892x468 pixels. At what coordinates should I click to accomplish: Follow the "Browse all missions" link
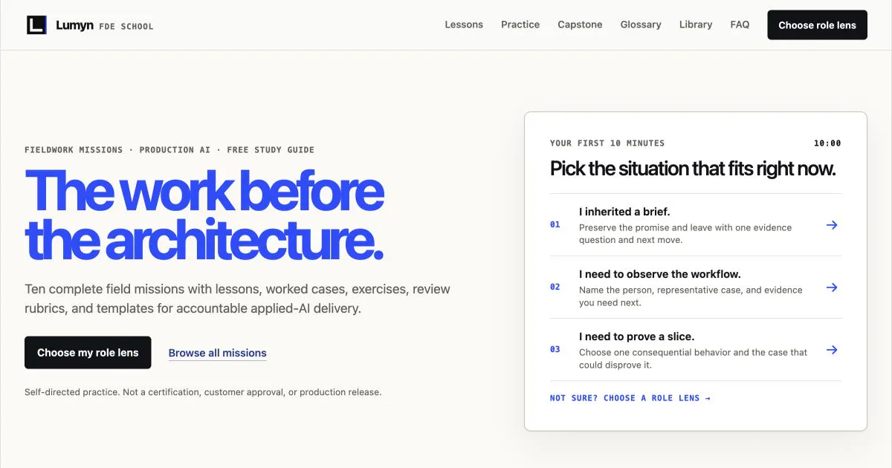217,353
